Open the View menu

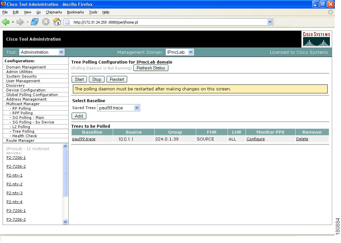click(x=27, y=12)
